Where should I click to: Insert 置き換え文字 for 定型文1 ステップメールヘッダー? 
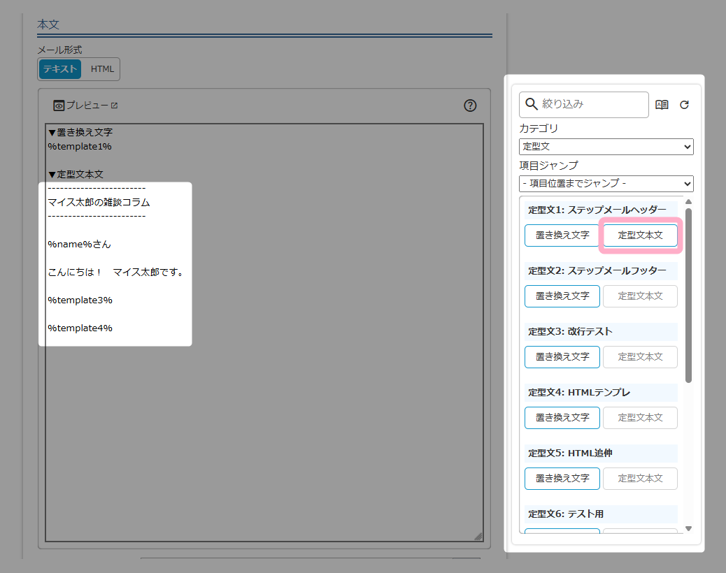point(562,235)
